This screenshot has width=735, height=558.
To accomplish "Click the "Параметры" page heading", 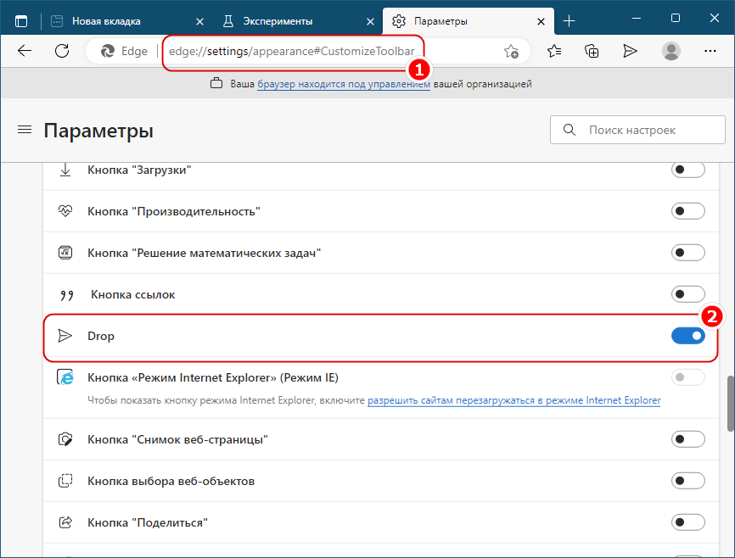I will [98, 131].
